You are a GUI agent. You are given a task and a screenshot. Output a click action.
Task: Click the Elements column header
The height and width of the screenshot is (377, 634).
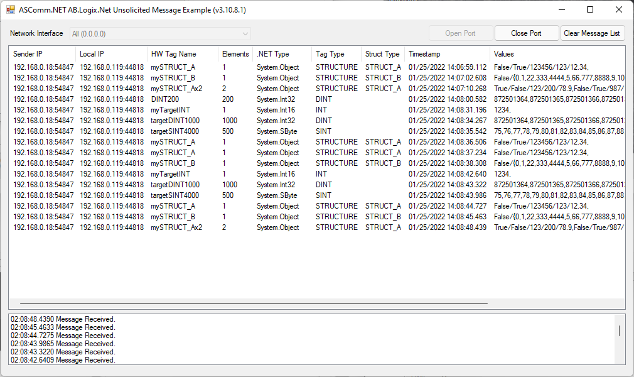pyautogui.click(x=235, y=54)
